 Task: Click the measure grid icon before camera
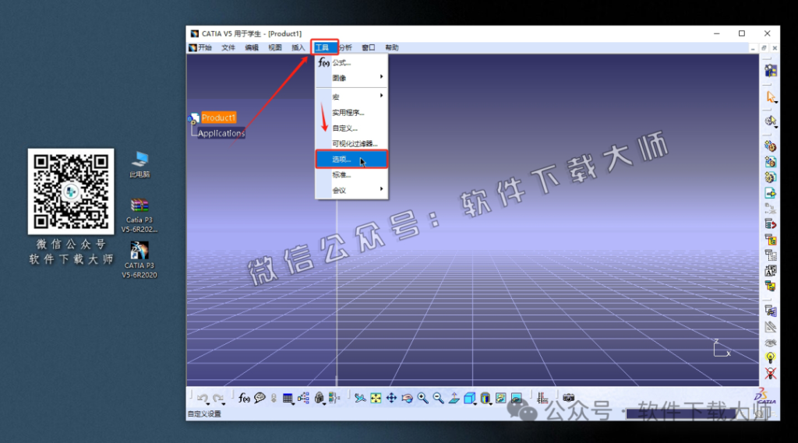pos(542,398)
